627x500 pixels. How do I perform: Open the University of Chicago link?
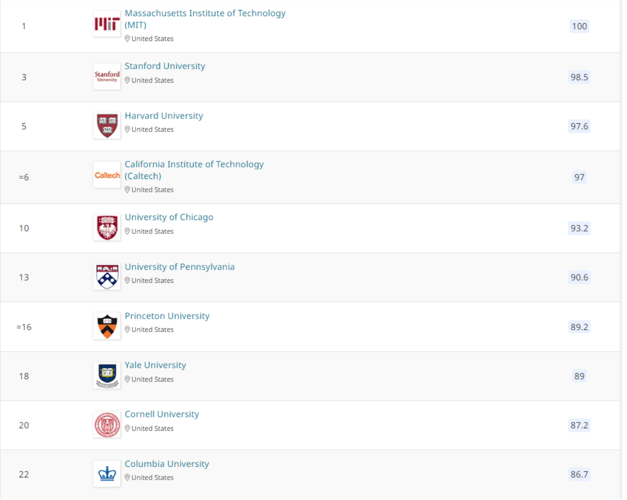point(169,217)
